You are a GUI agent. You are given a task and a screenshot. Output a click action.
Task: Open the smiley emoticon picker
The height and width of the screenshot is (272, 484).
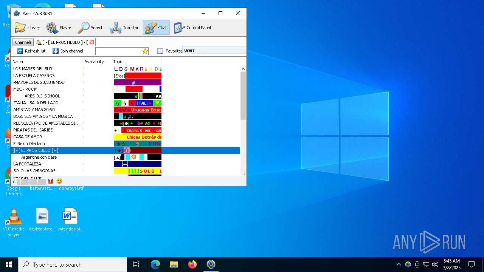[59, 181]
